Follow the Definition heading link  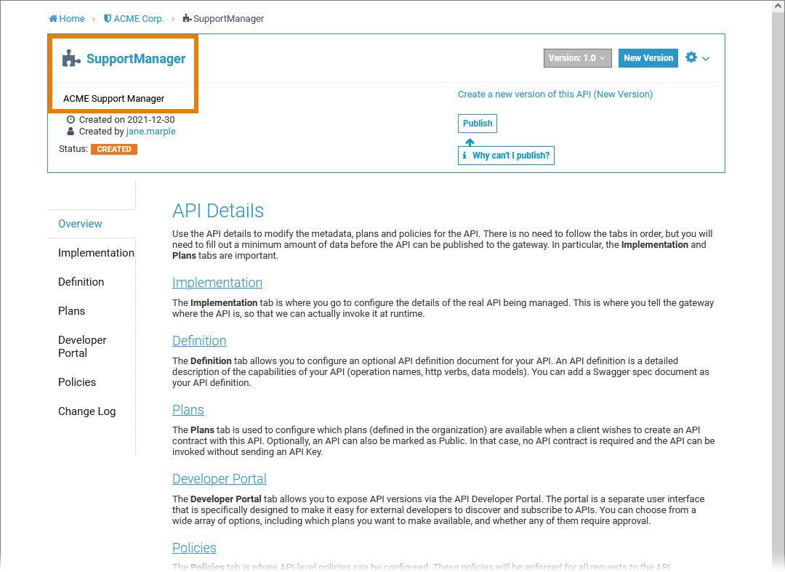coord(199,341)
